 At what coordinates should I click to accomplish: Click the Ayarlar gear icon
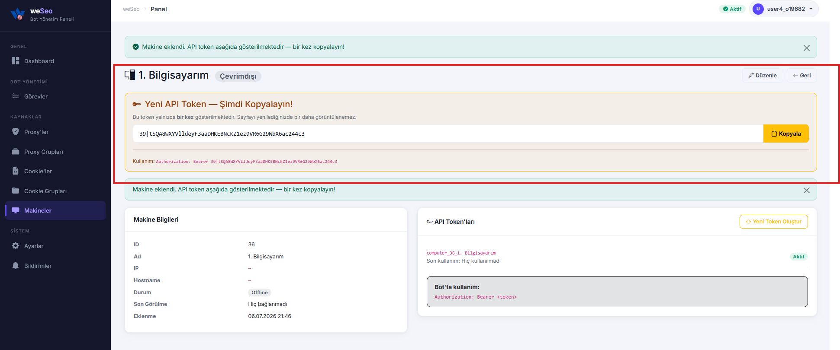coord(16,245)
